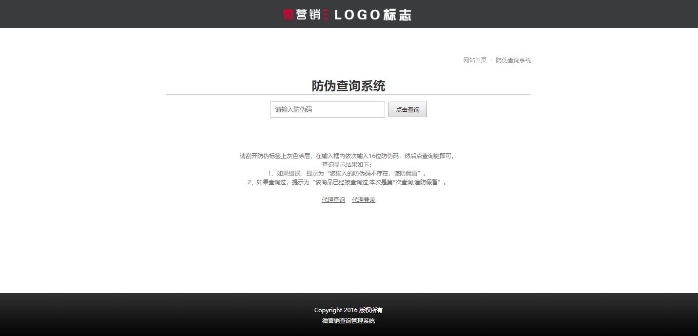Click the site logo to return home
Screen dimensions: 698x336
349,14
